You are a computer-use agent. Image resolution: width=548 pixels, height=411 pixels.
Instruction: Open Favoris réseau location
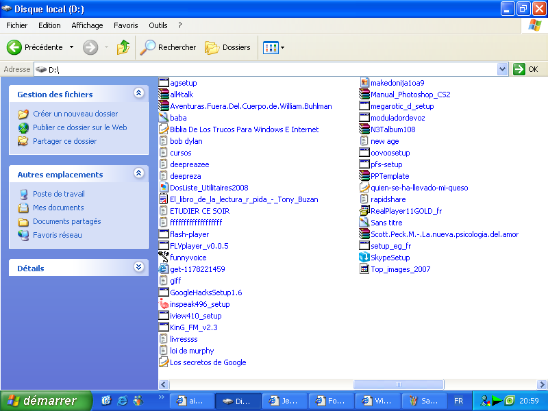58,235
